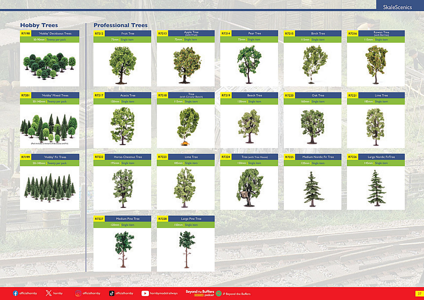Click the officialhornby text next to Instagram
Screen dimensions: 424x300
point(91,293)
